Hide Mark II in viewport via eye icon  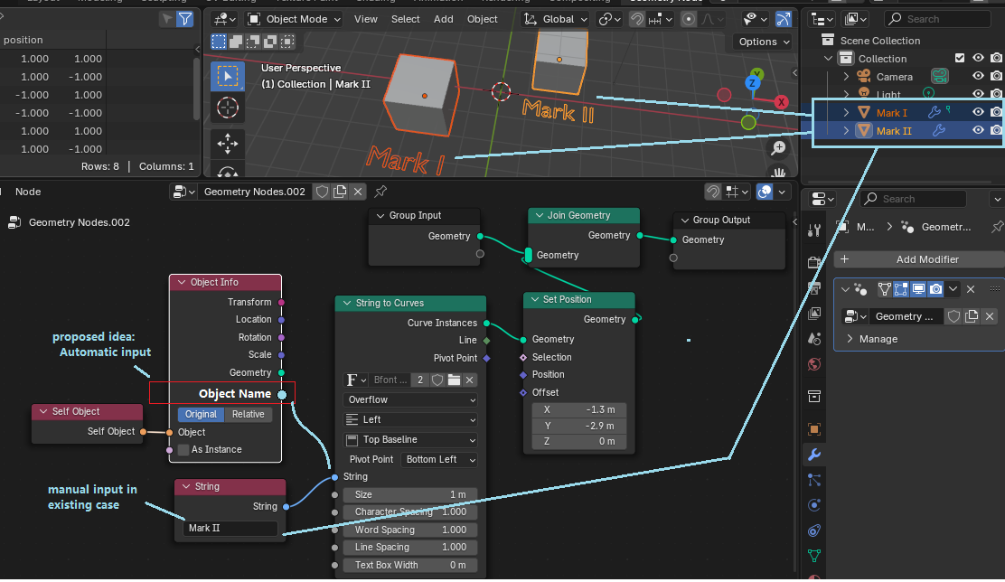(x=978, y=130)
